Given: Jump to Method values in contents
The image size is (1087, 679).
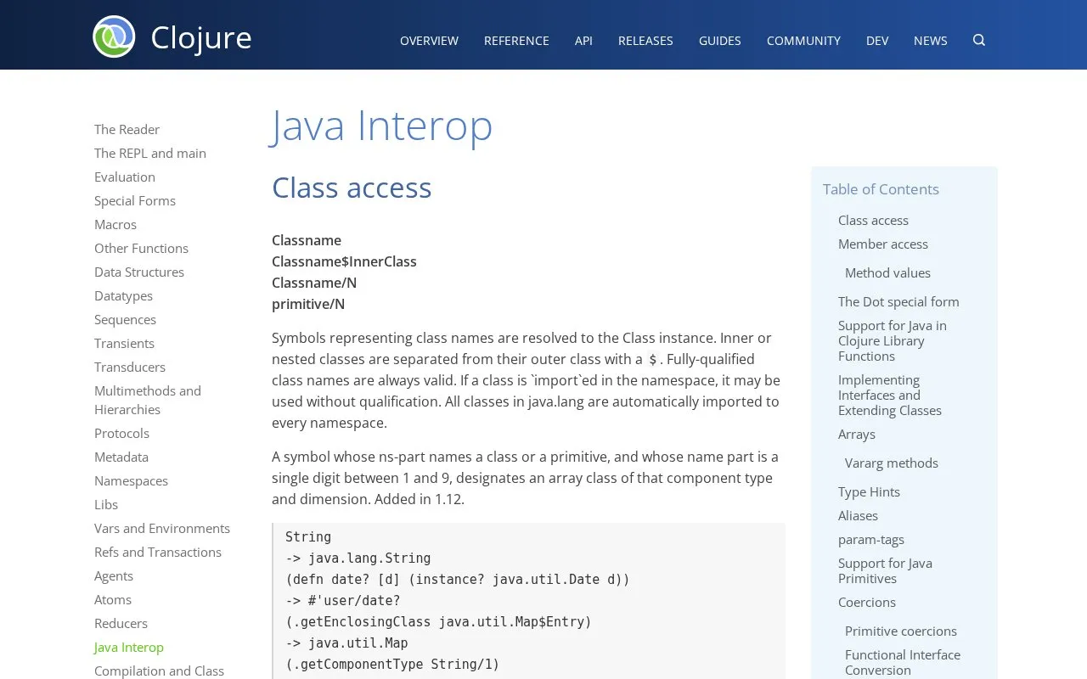Looking at the screenshot, I should tap(887, 272).
